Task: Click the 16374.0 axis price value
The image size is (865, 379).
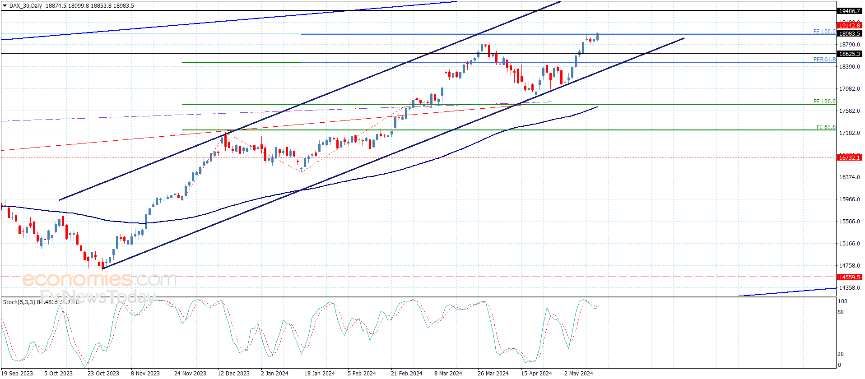Action: 849,177
